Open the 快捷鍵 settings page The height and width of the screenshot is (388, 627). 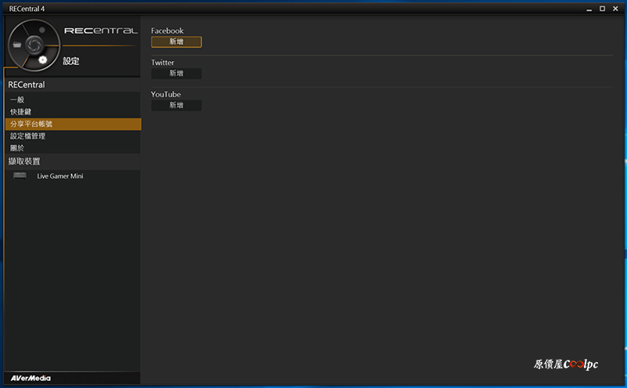[72, 111]
